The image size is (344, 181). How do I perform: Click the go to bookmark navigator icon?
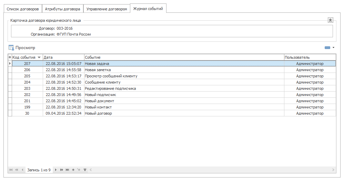[79, 170]
